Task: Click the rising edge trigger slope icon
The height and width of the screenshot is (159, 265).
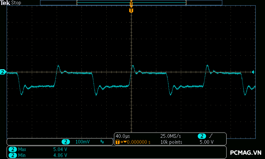Action: pos(211,136)
